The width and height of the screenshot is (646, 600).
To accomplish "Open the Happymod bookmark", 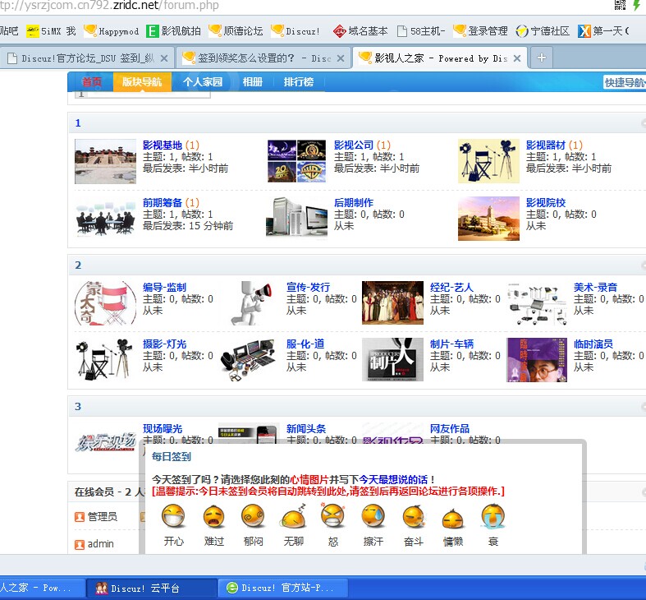I will point(112,31).
